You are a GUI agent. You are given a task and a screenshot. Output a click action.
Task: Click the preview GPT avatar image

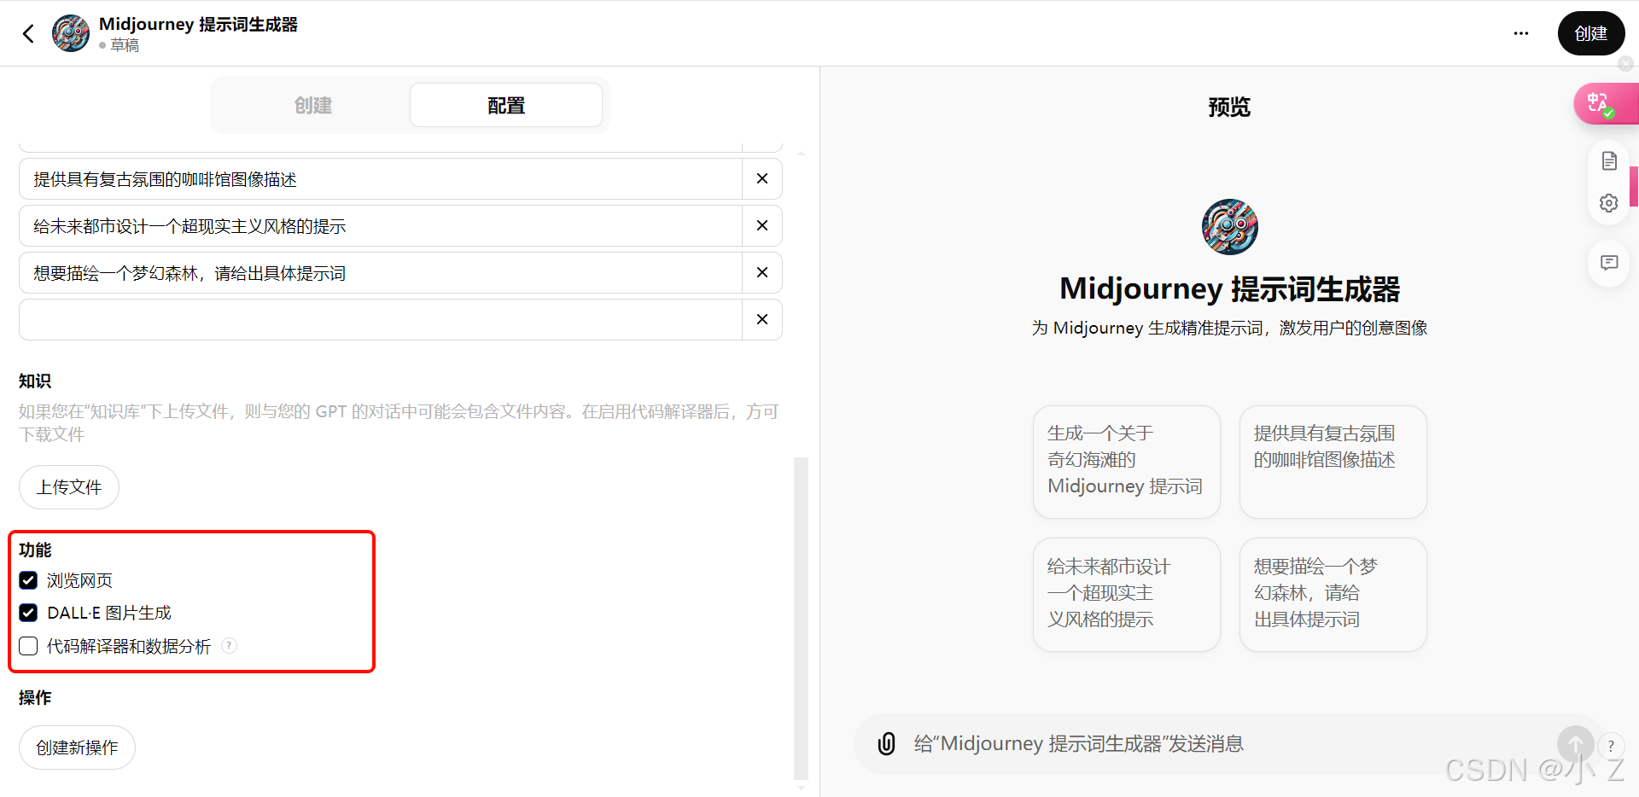[1229, 227]
